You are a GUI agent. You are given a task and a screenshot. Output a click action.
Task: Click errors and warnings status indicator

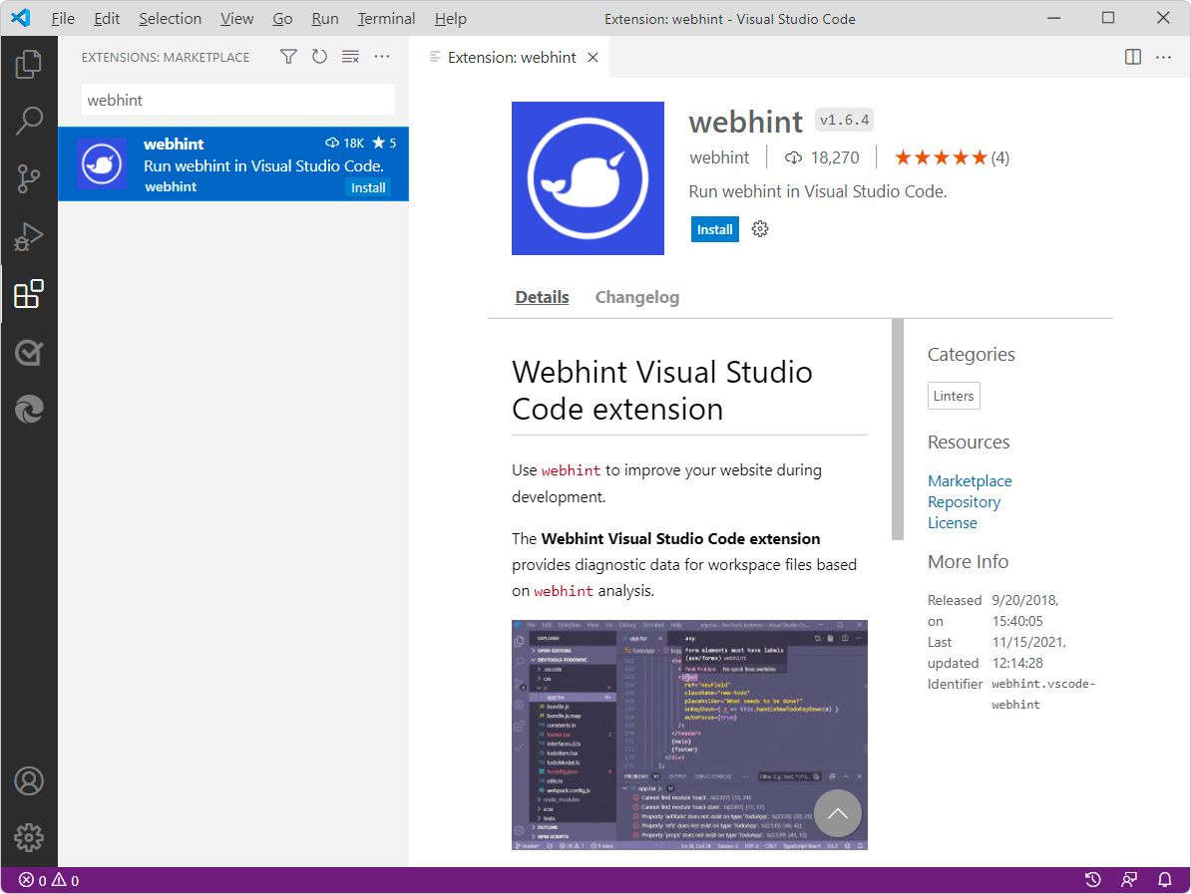coord(49,880)
